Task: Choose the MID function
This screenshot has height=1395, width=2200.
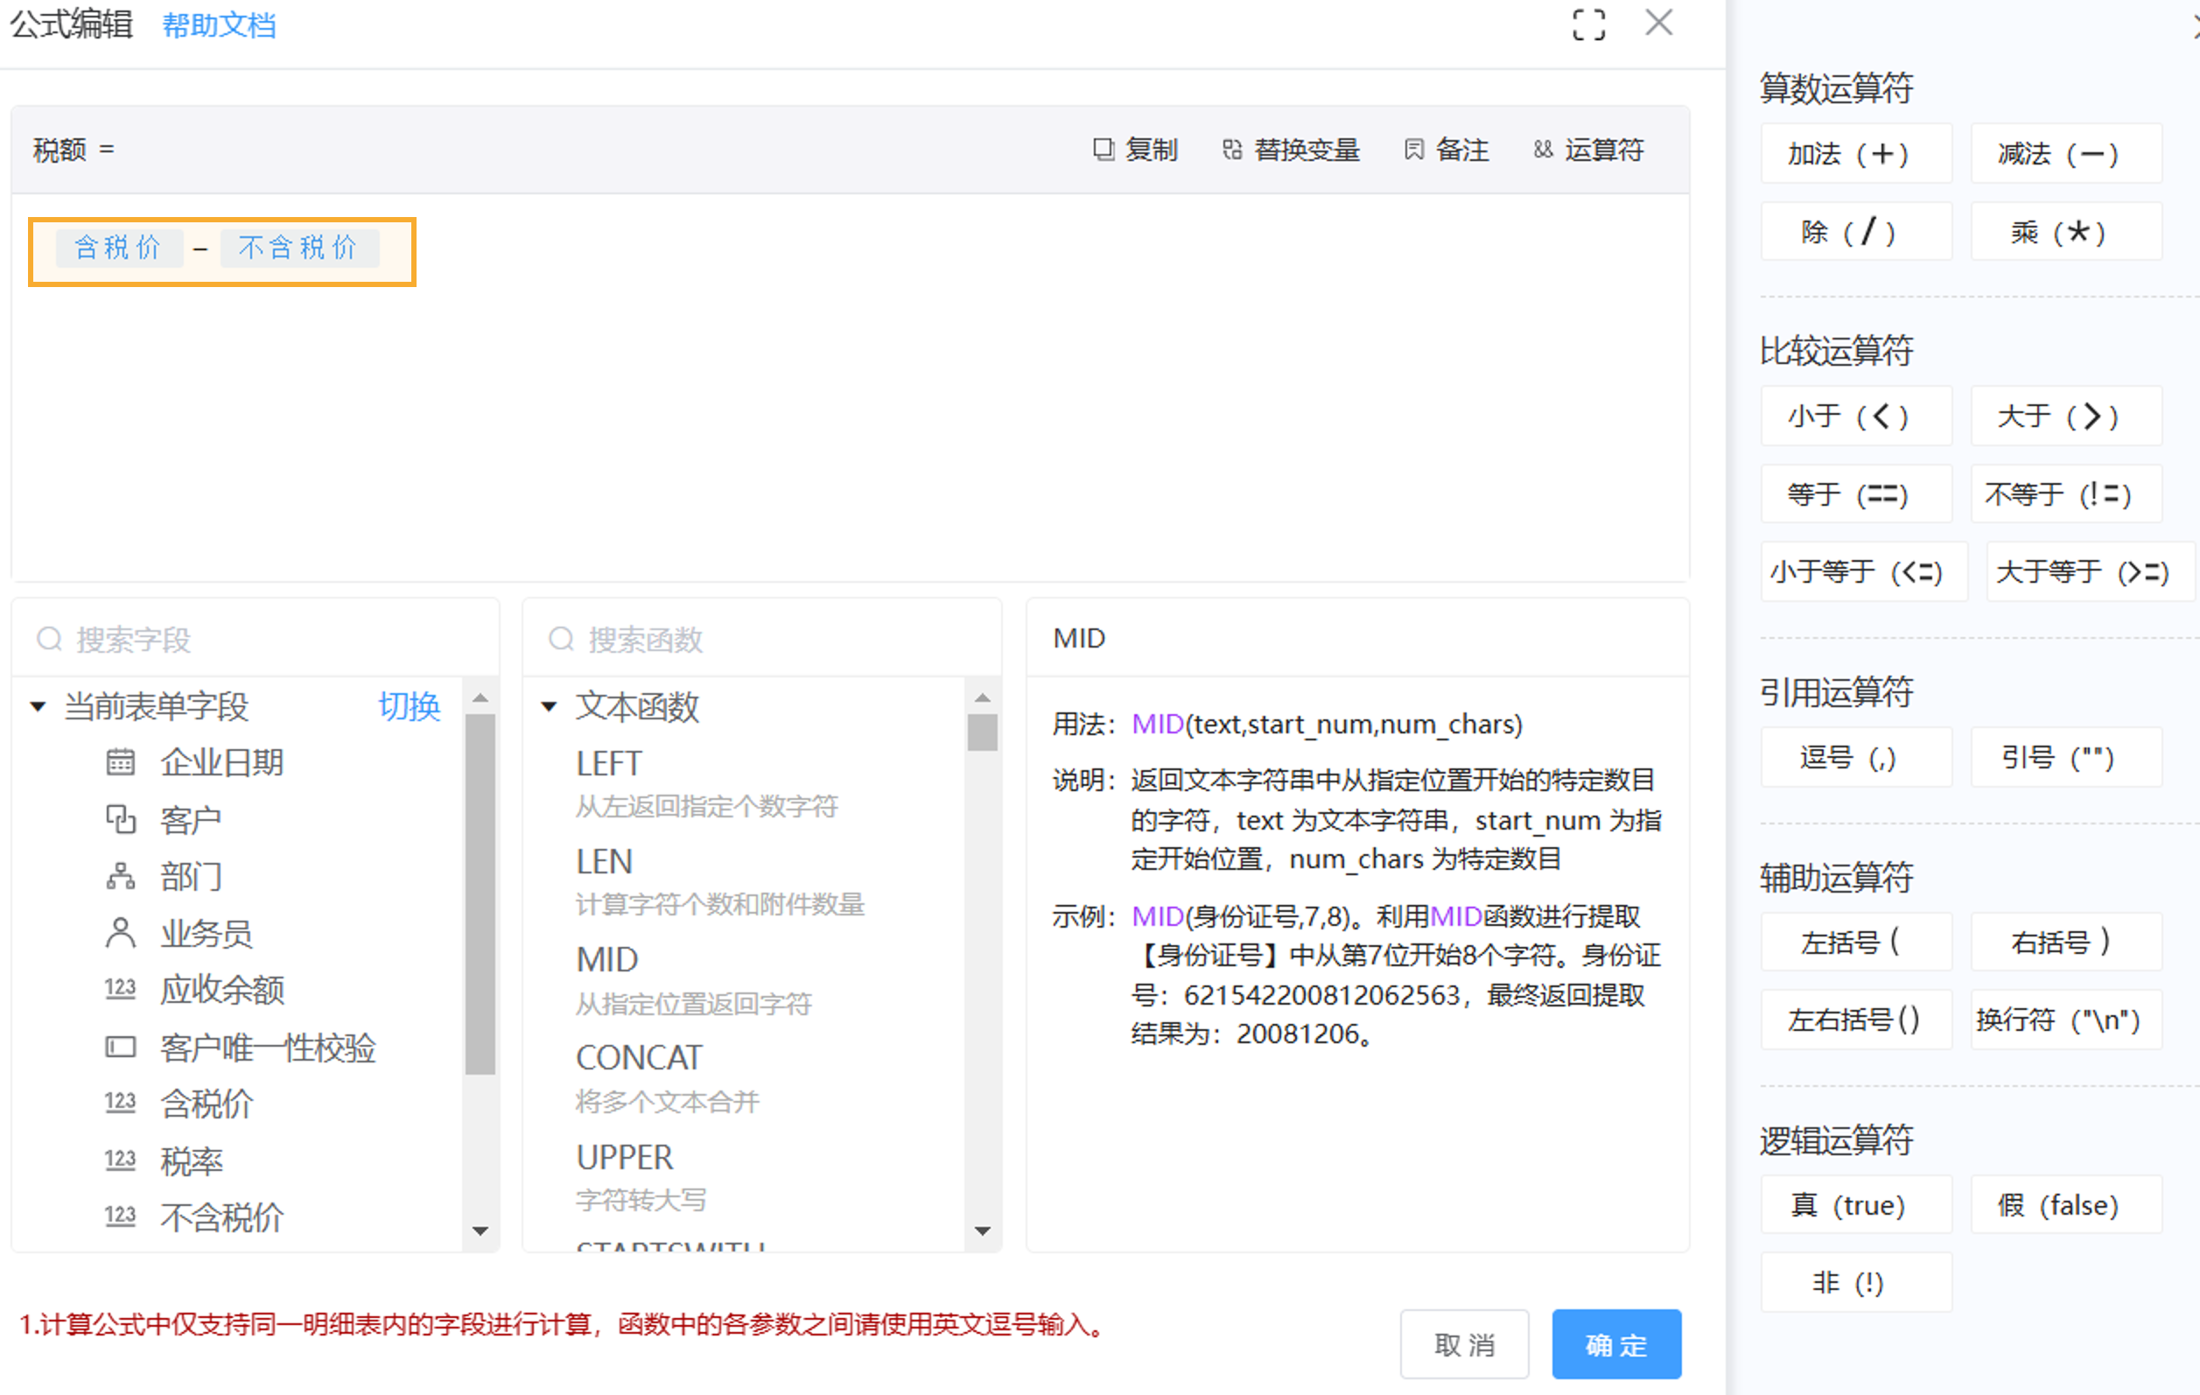Action: pyautogui.click(x=606, y=959)
